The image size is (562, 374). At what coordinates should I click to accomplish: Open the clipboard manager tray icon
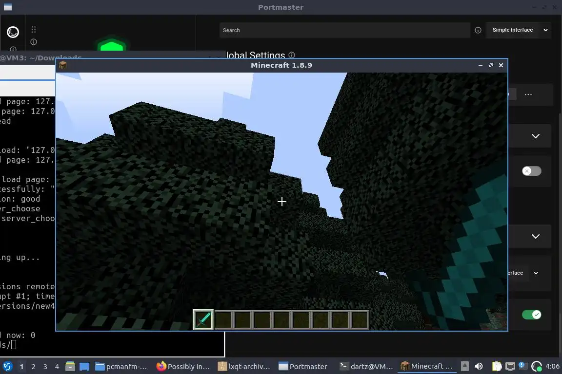pos(497,366)
